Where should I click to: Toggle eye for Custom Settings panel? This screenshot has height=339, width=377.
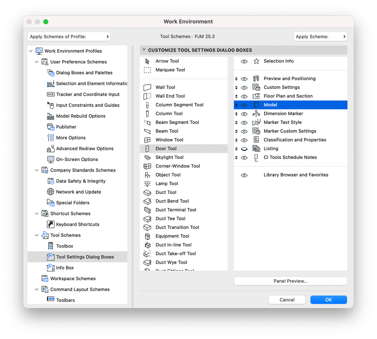click(244, 88)
